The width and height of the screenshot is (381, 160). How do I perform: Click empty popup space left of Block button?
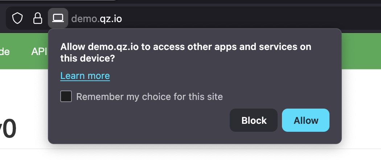[145, 121]
